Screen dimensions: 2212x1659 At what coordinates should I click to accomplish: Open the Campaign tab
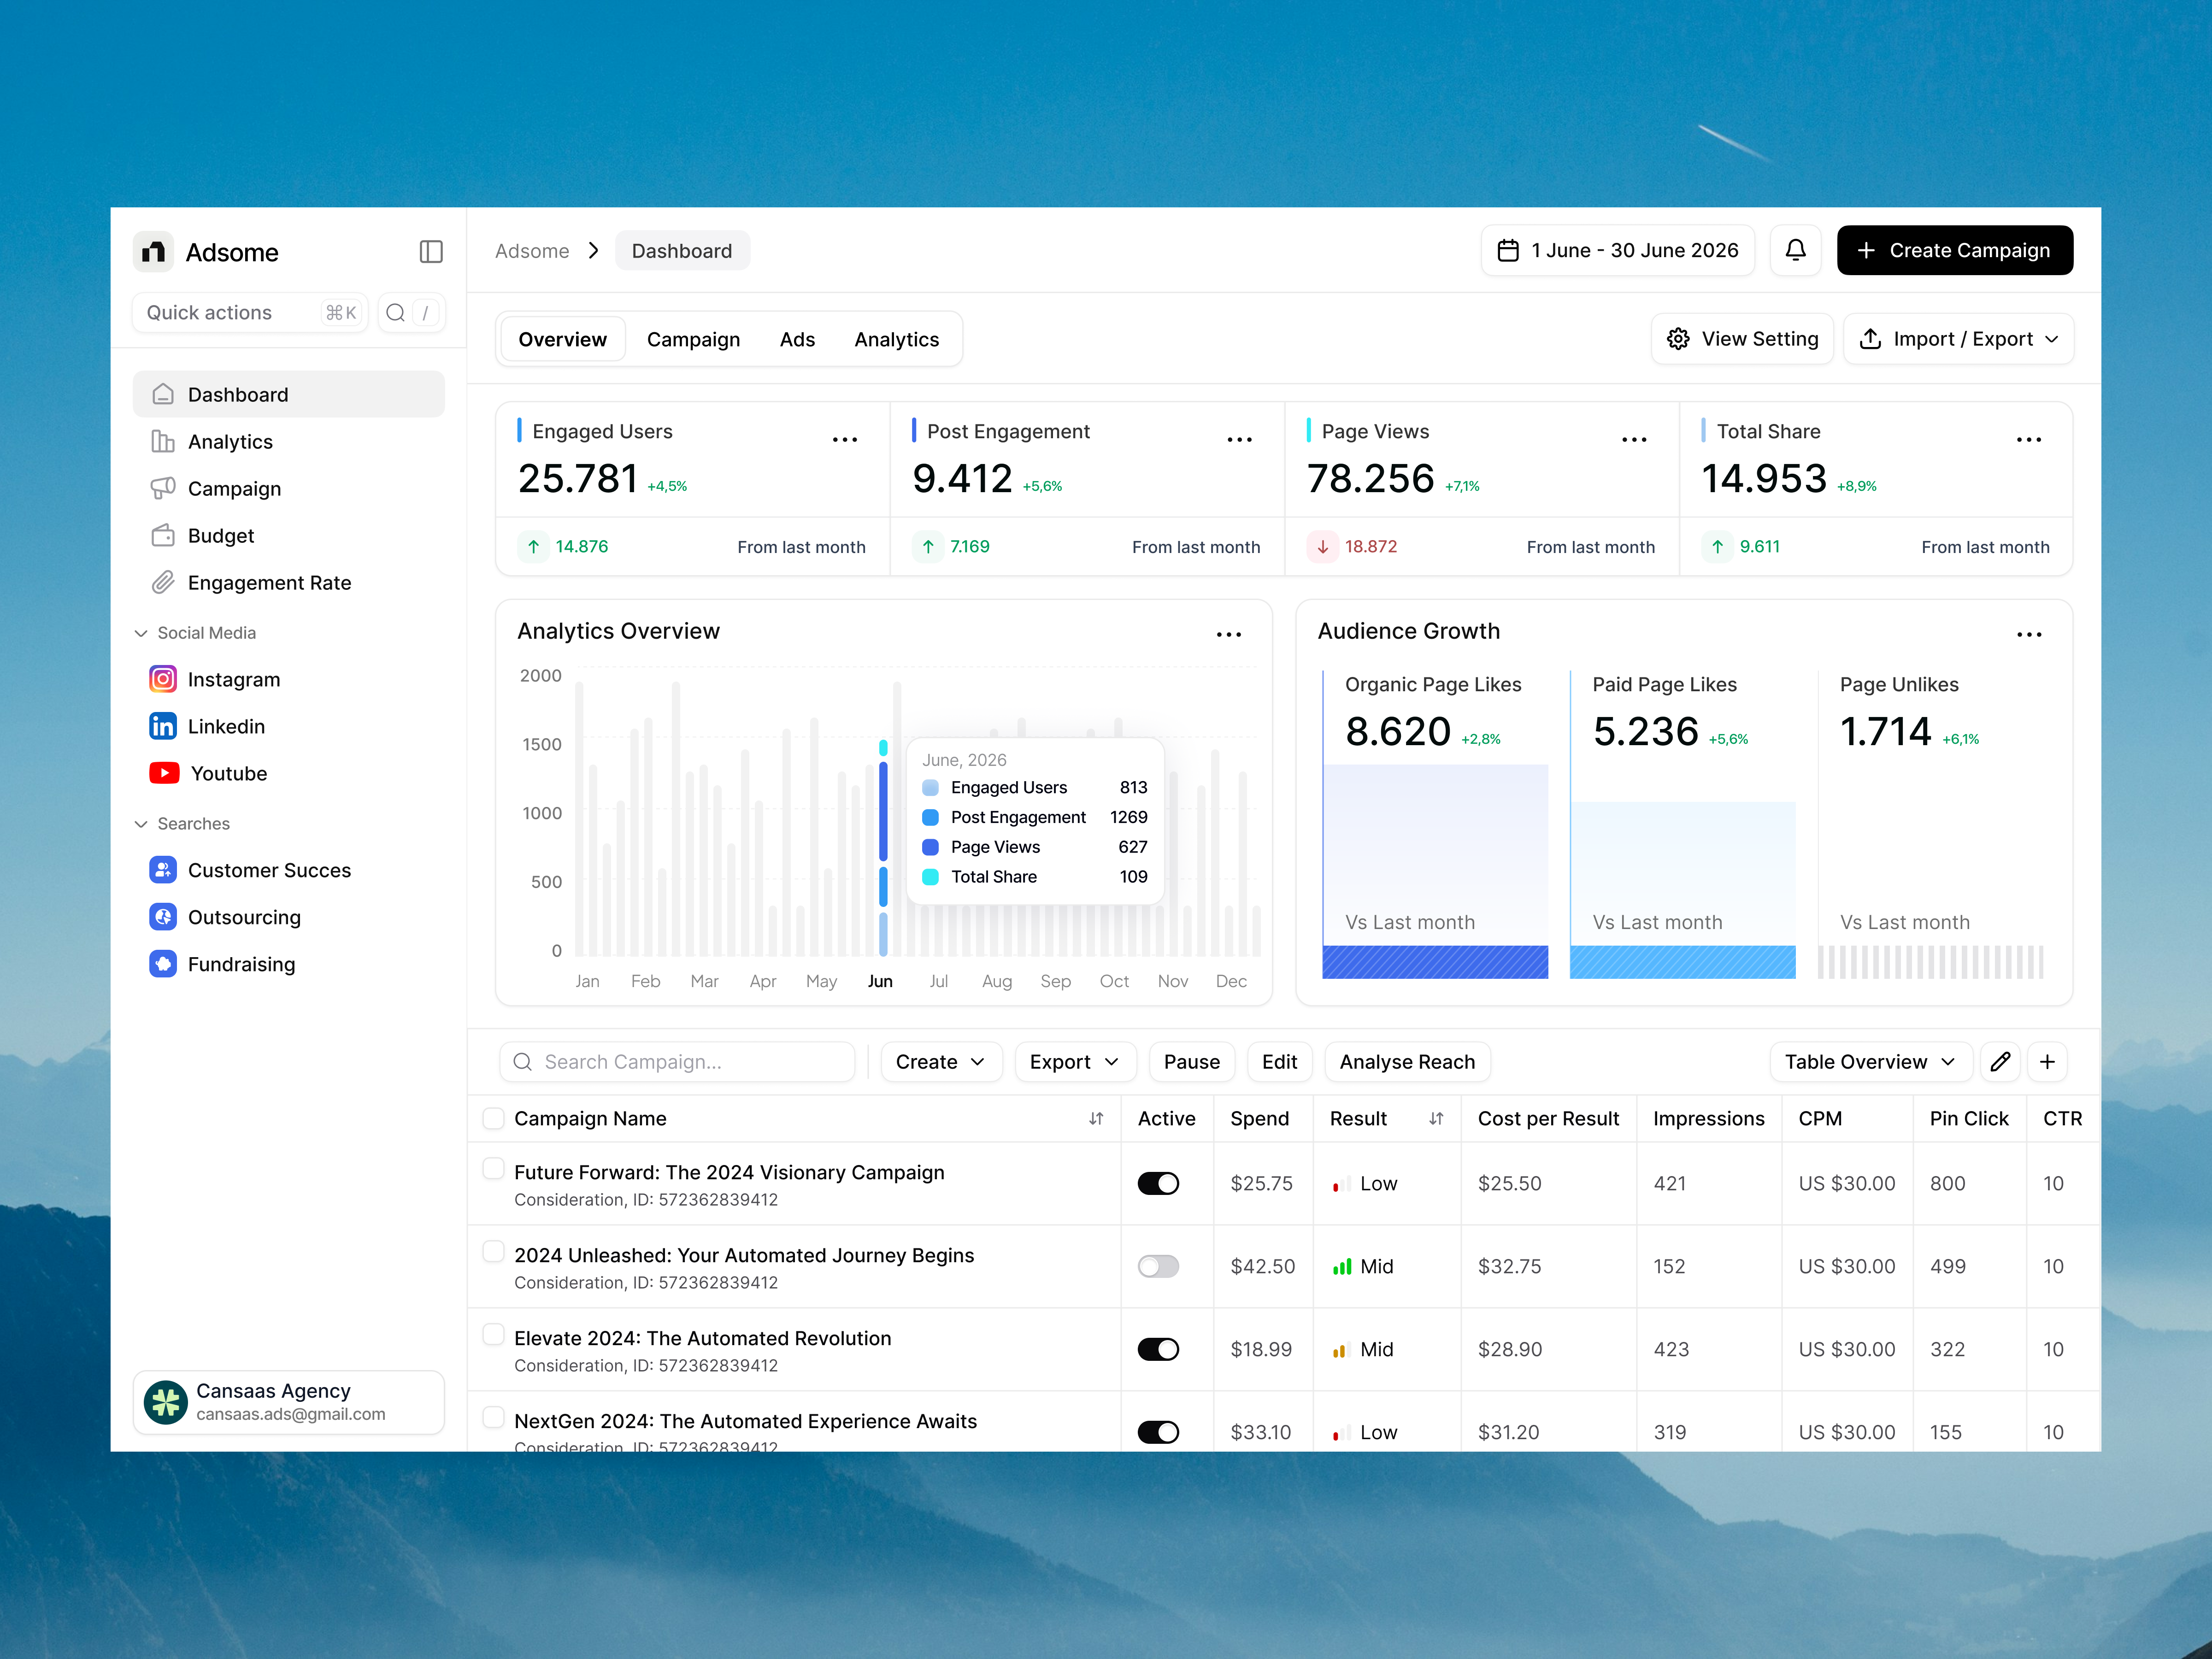pos(693,339)
